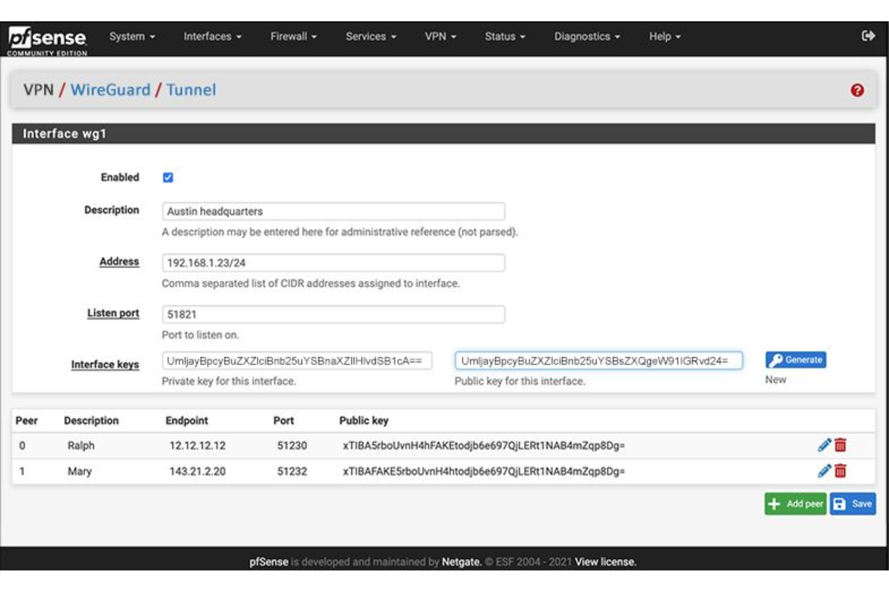Click the Add peer button
The image size is (889, 592).
click(795, 504)
